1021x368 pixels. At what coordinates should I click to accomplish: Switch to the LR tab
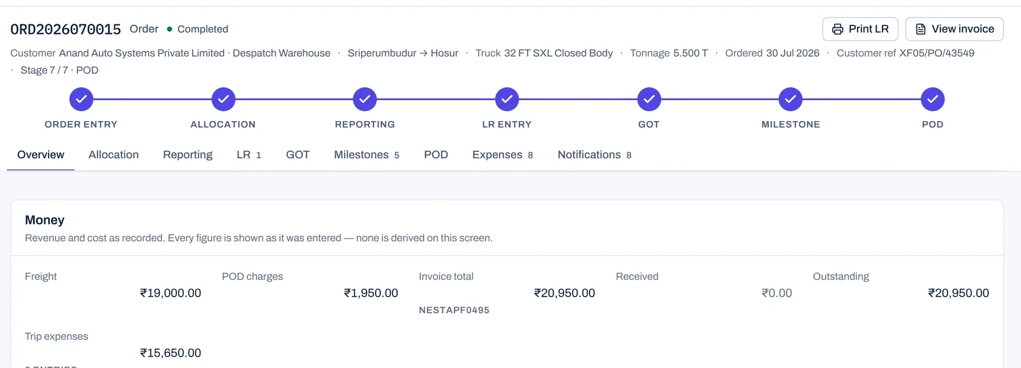click(249, 155)
